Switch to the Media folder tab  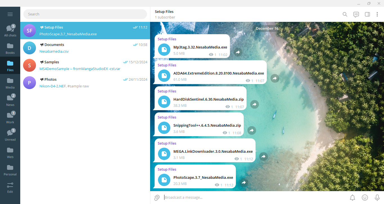10,83
